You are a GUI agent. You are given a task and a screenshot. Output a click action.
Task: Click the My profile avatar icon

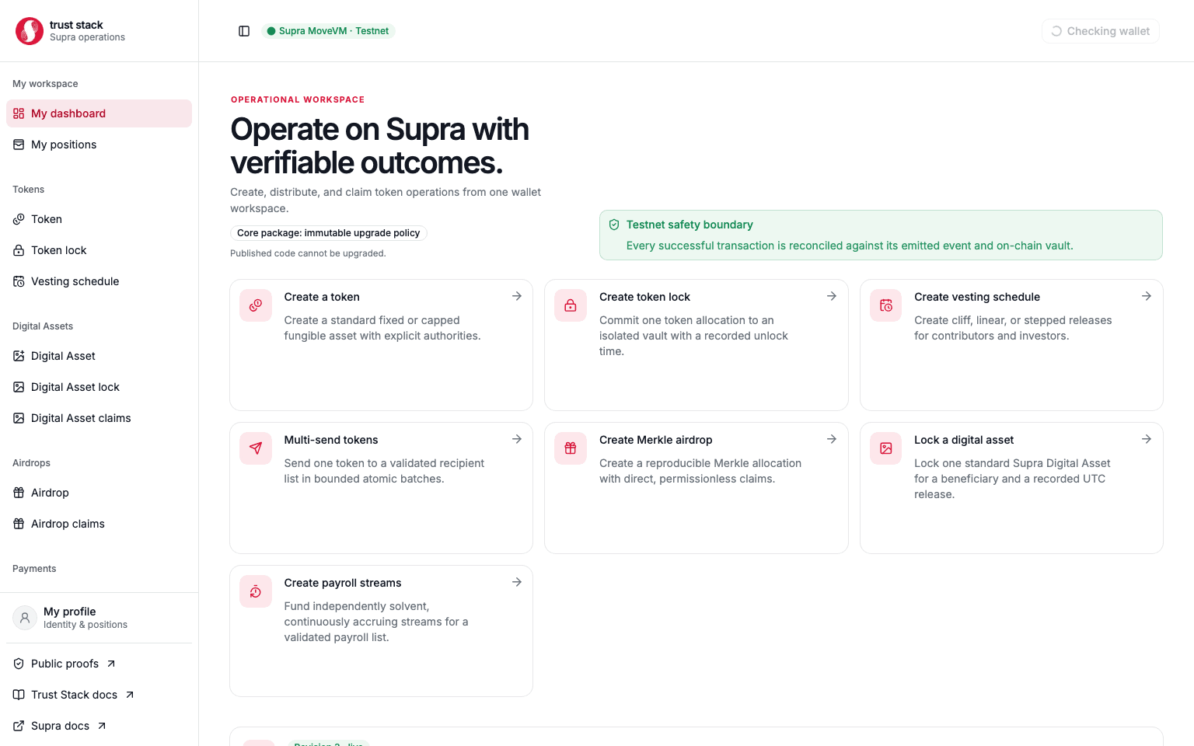(25, 618)
